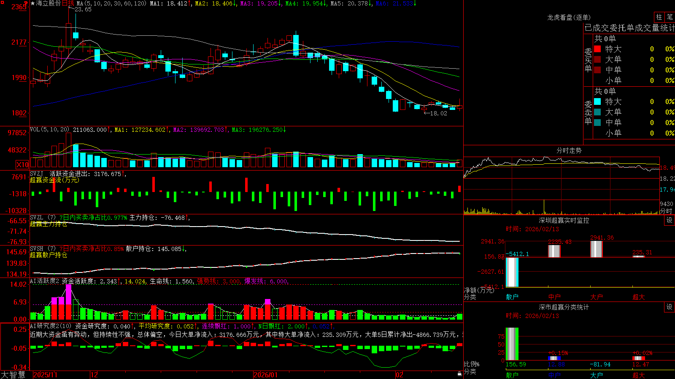This screenshot has width=675, height=379.
Task: Click the cyan 特大 sell-order color swatch
Action: click(x=597, y=101)
